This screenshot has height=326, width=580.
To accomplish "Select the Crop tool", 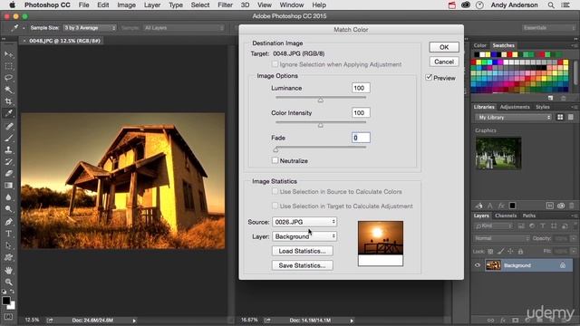I will pyautogui.click(x=8, y=101).
